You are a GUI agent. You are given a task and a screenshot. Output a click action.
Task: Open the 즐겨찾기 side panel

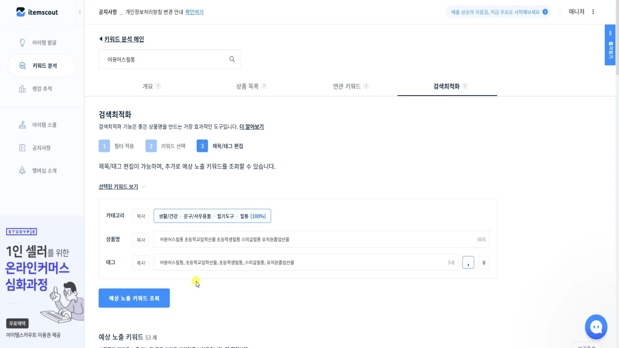610,45
